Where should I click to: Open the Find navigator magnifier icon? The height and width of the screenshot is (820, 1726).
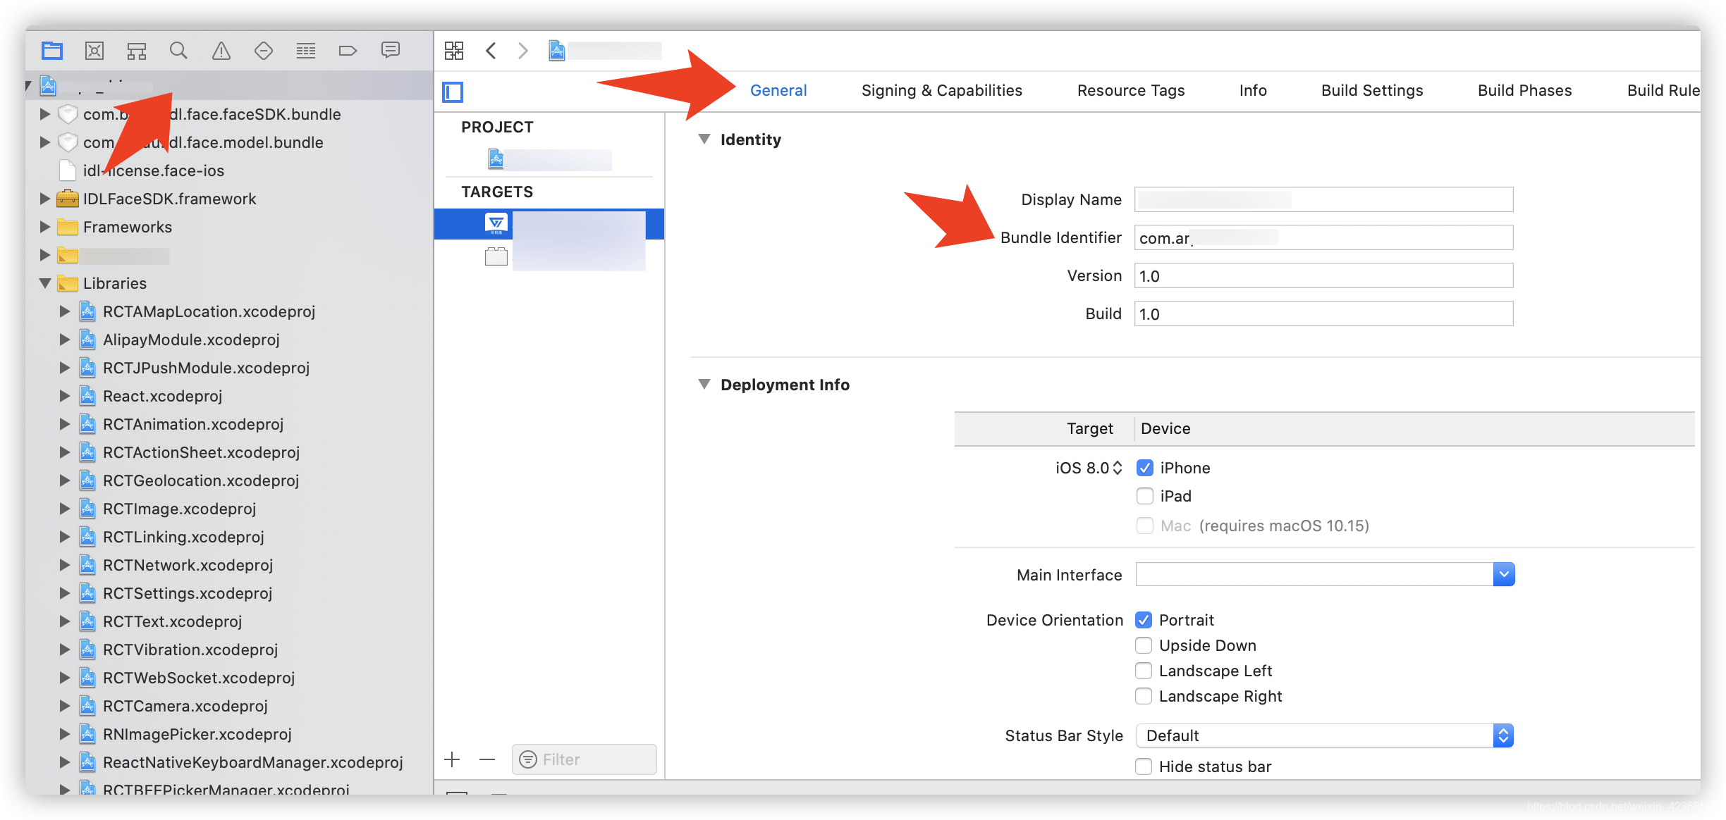coord(178,51)
